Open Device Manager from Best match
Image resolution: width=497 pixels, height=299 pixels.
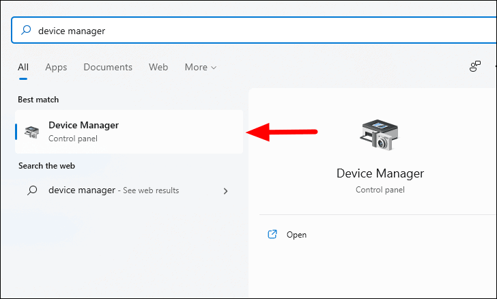(129, 132)
